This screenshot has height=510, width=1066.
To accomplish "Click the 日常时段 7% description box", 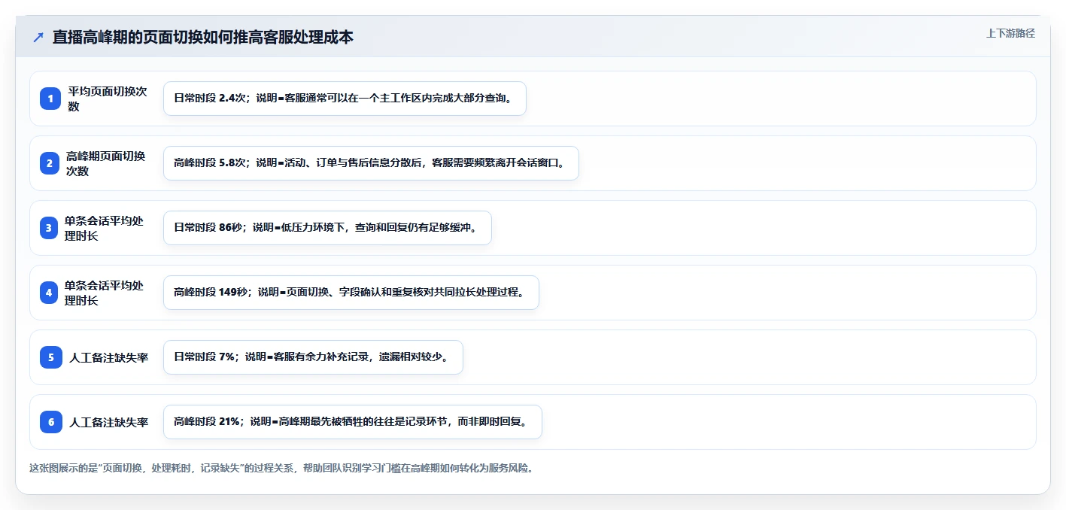I will (313, 357).
